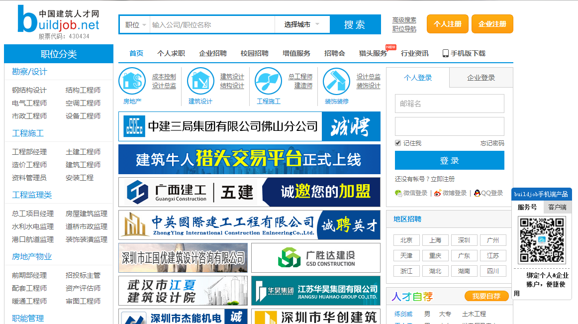Click the 立即注册 sign-up link
This screenshot has width=578, height=324.
(x=443, y=179)
